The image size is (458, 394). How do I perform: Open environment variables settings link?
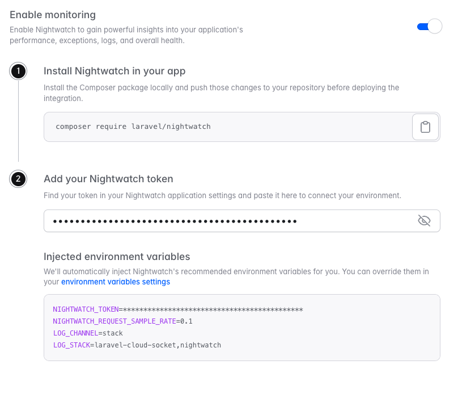(116, 282)
